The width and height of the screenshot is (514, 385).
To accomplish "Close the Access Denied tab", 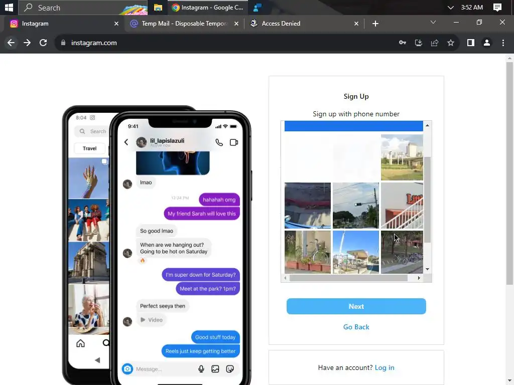I will [356, 24].
